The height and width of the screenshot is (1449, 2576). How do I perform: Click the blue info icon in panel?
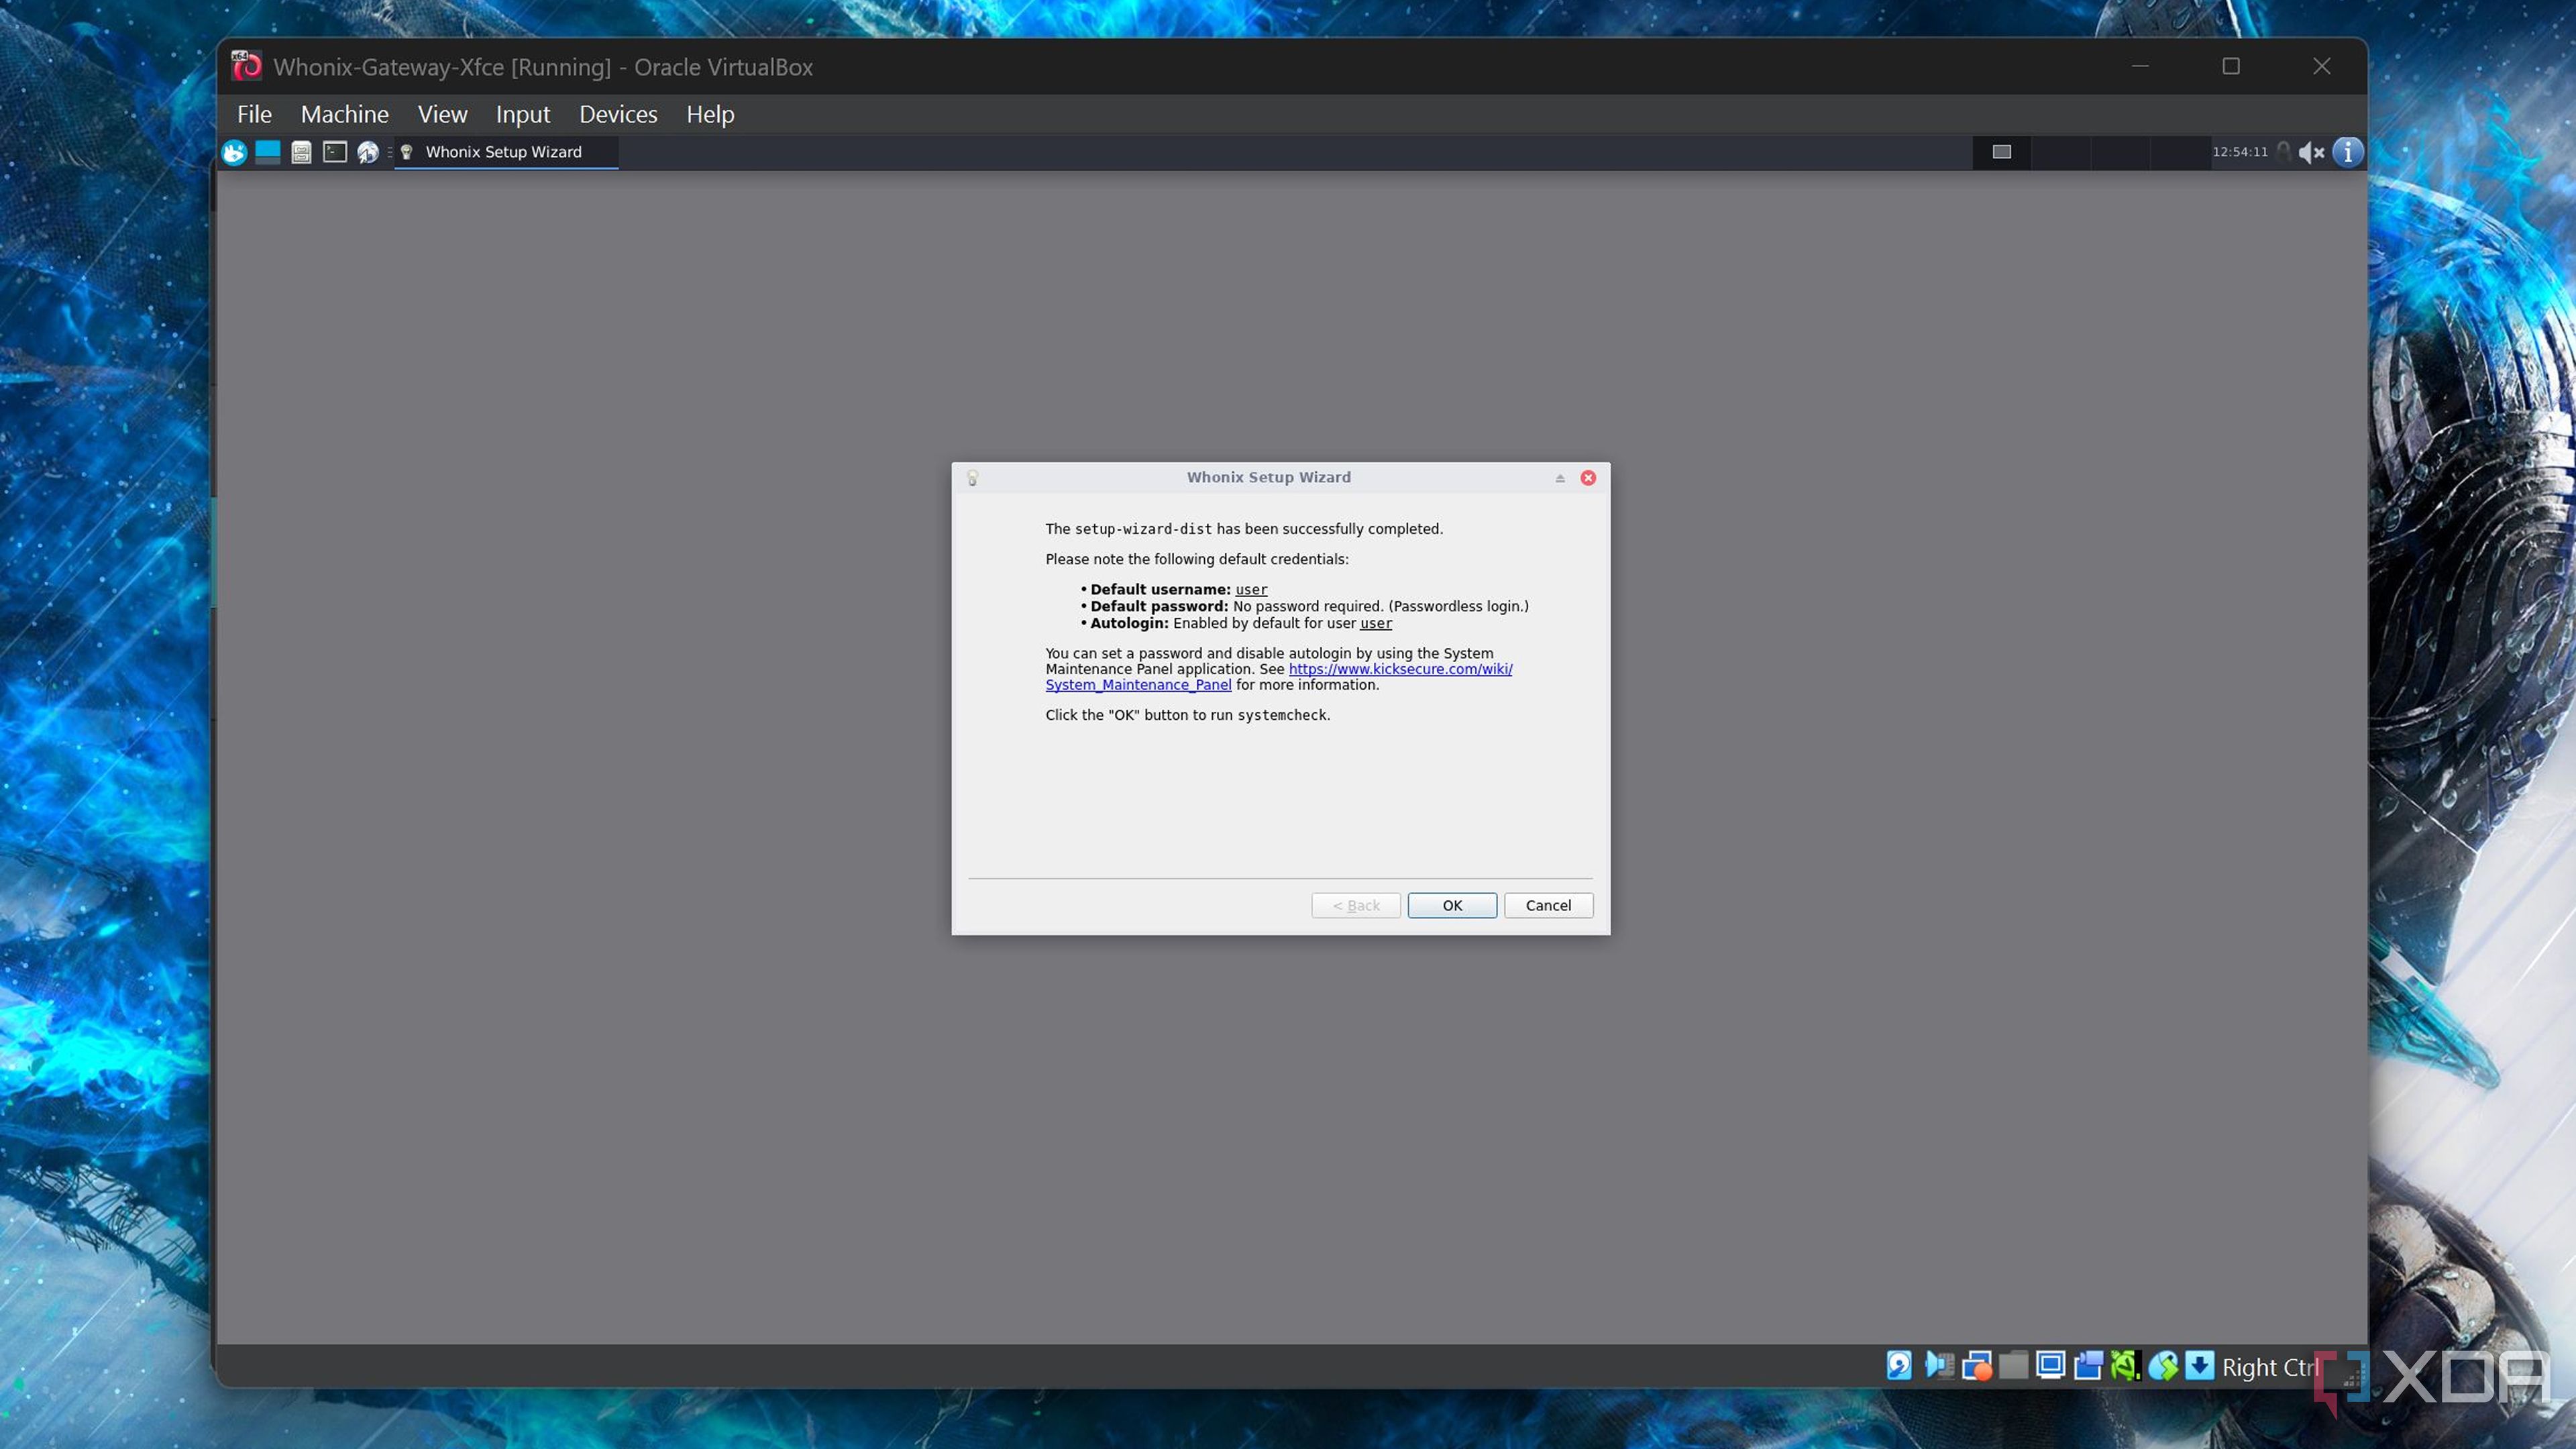tap(2347, 152)
